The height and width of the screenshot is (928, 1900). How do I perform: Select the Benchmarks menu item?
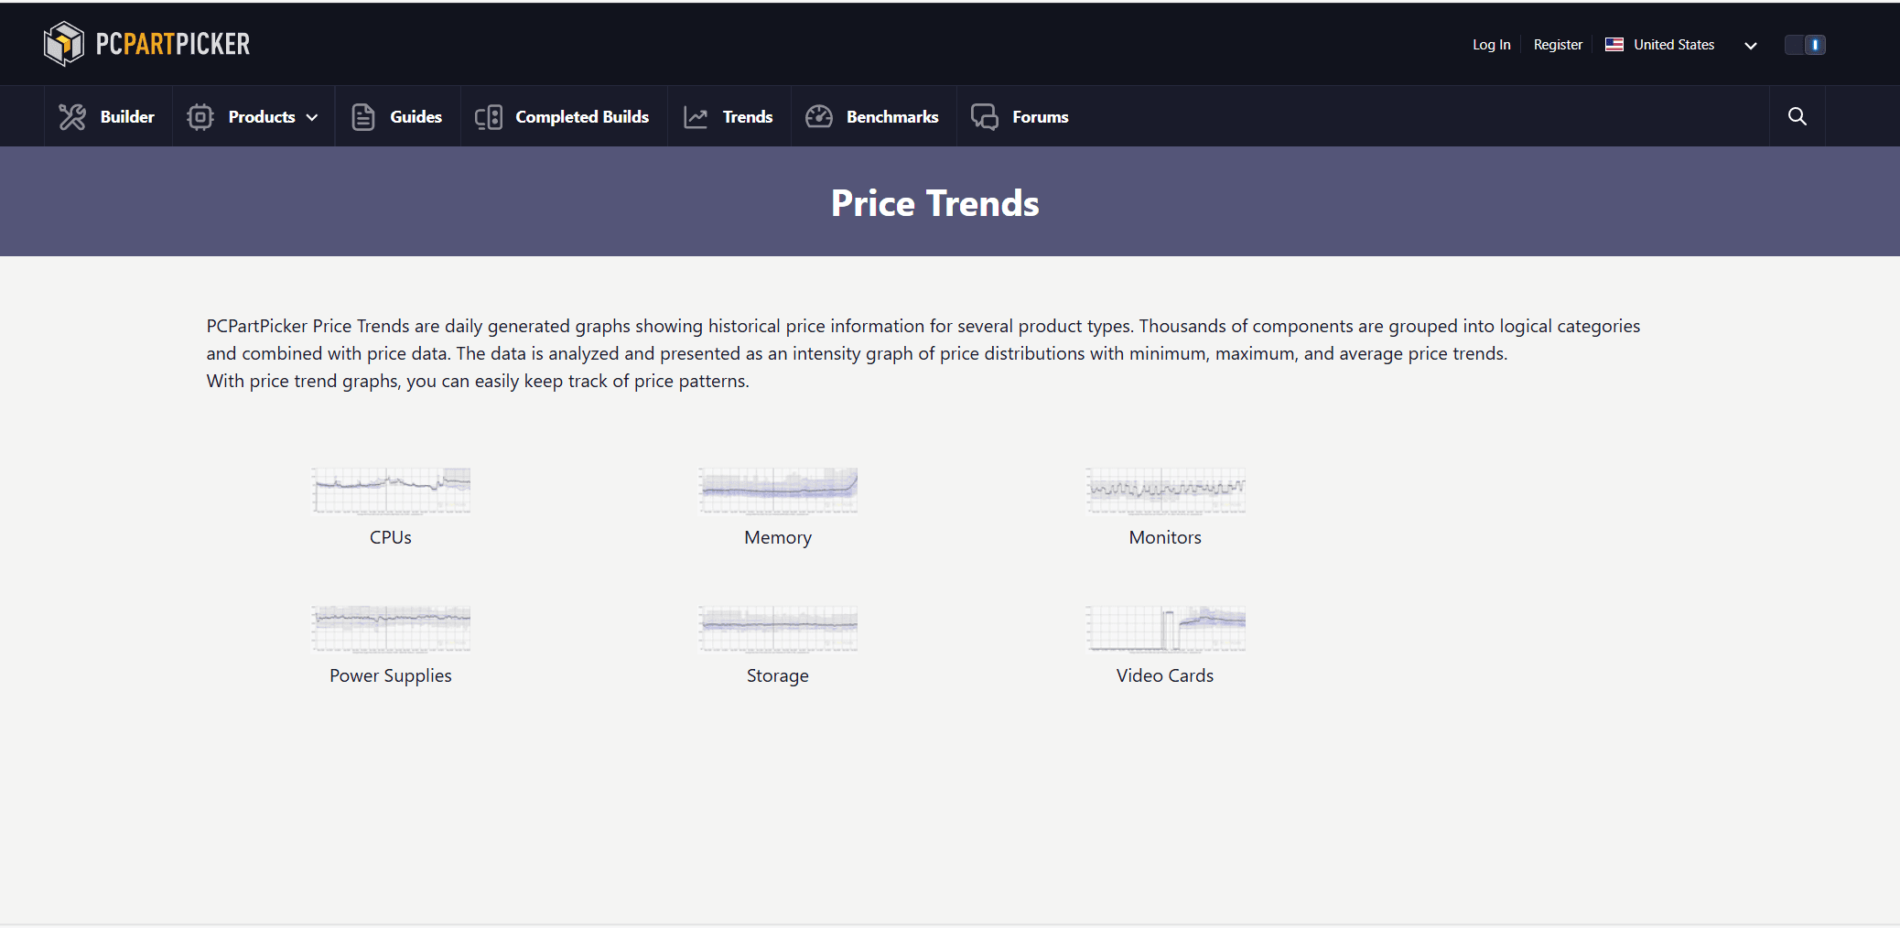tap(891, 117)
